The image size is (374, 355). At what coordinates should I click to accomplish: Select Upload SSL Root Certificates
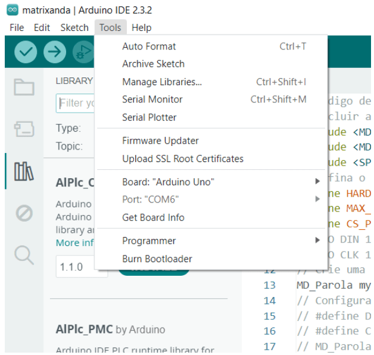click(211, 158)
